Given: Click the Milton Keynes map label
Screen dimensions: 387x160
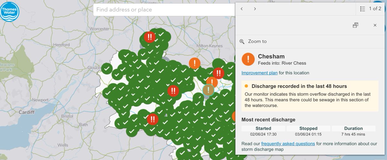Looking at the screenshot, I should pos(210,46).
